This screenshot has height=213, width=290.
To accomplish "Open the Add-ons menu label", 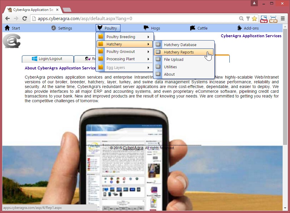I will [251, 28].
